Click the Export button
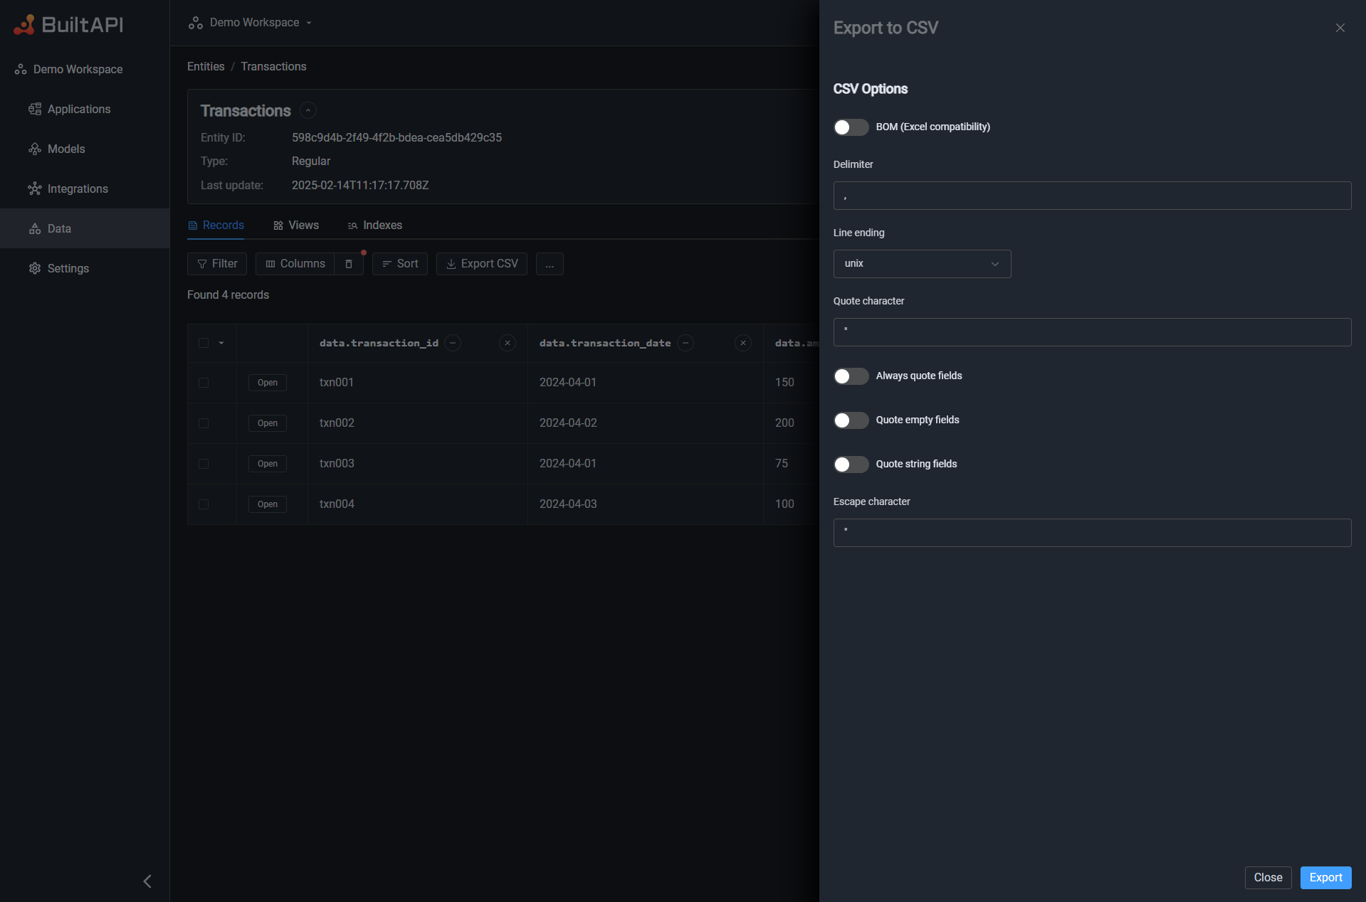 click(x=1325, y=877)
